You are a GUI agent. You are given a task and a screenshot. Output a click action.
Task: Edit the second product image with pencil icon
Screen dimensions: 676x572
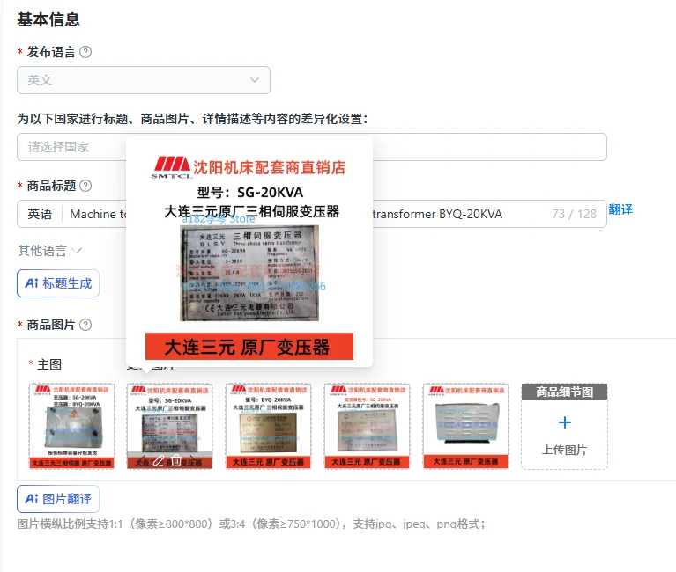158,460
